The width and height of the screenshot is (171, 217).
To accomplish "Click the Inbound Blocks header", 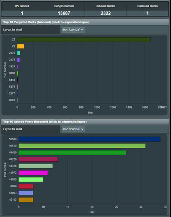I will point(106,6).
